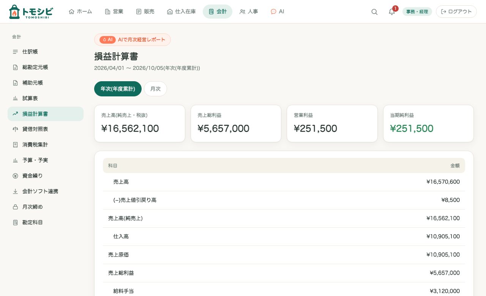The image size is (486, 296).
Task: Click the 勘定科目 list icon
Action: (x=16, y=222)
